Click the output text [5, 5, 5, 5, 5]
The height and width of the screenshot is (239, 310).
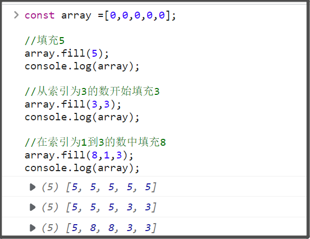pyautogui.click(x=111, y=187)
